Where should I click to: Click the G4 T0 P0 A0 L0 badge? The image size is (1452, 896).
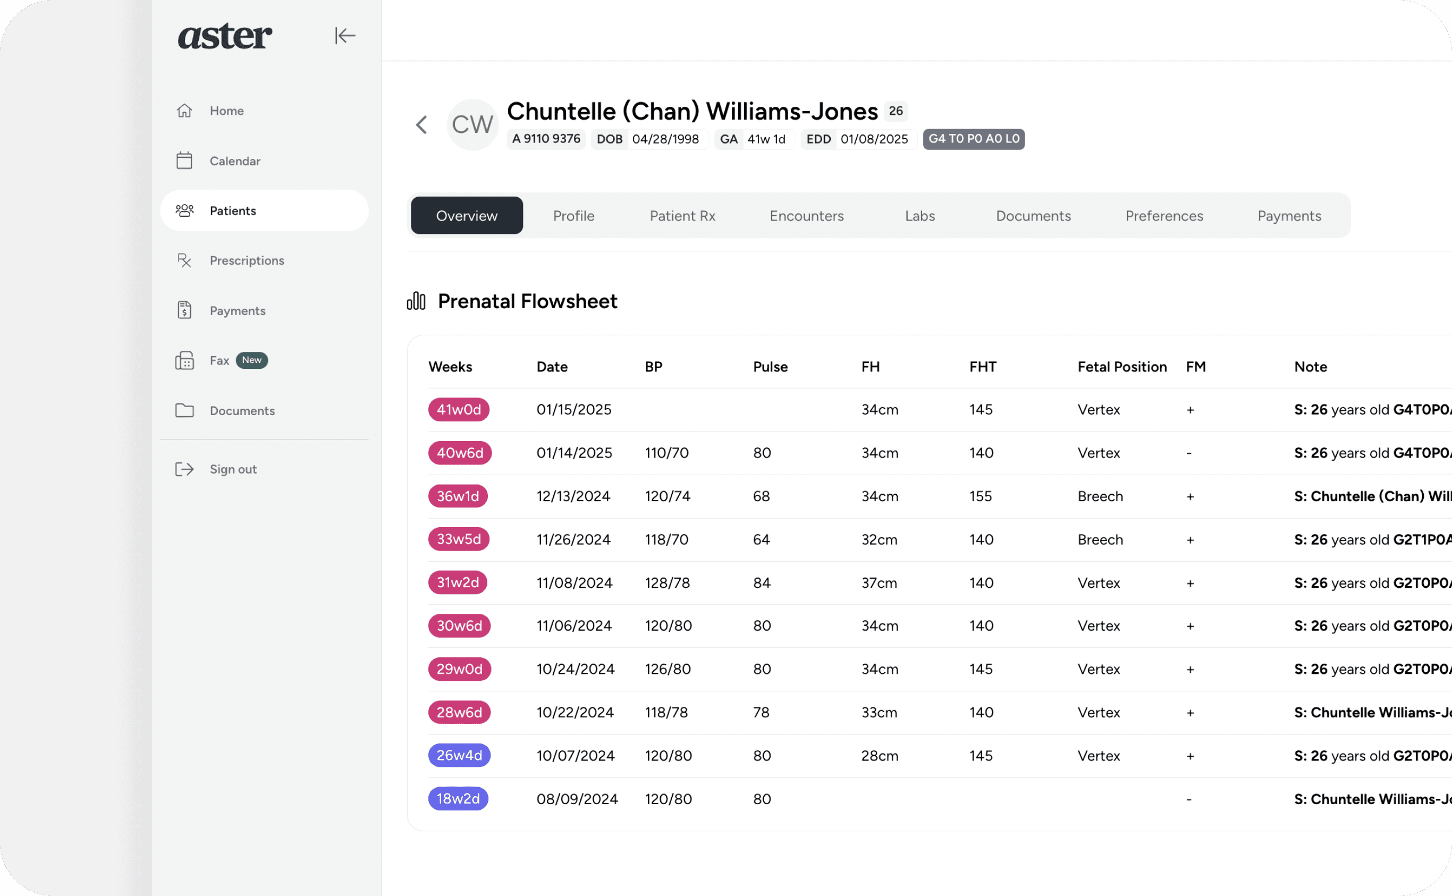pyautogui.click(x=973, y=139)
